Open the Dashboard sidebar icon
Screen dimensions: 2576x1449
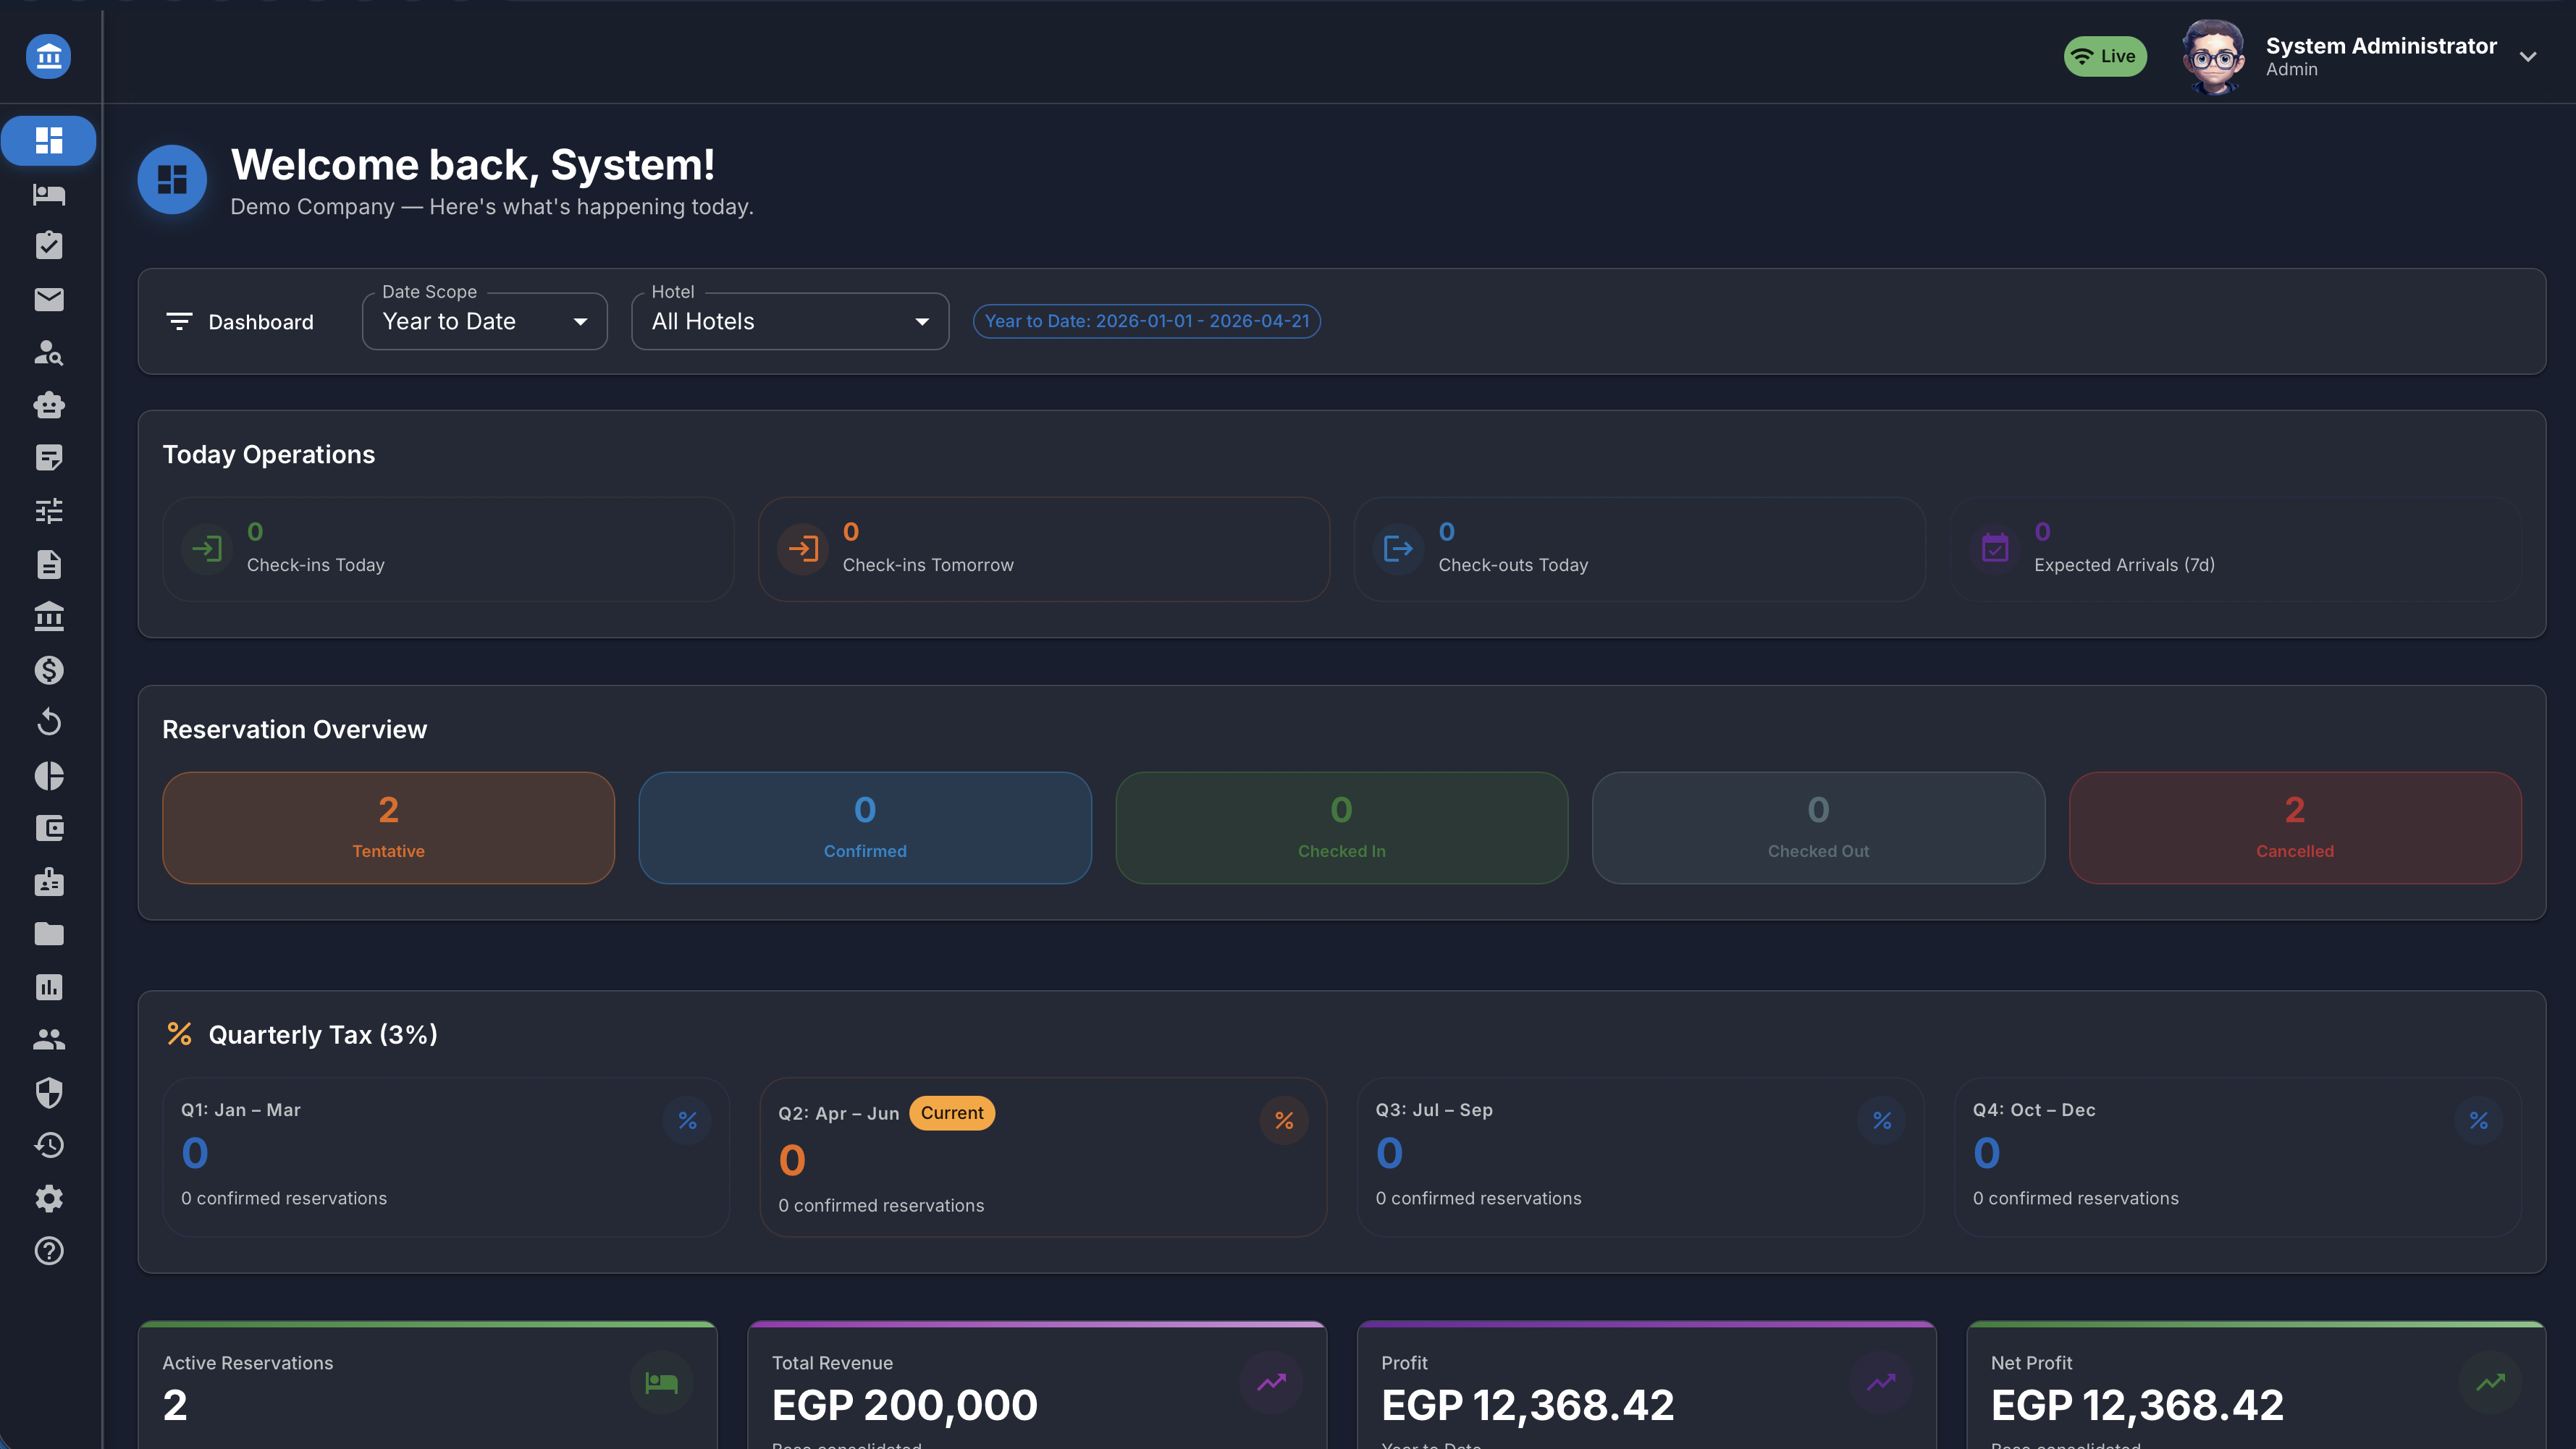[x=48, y=140]
